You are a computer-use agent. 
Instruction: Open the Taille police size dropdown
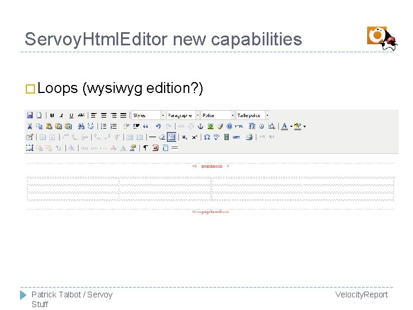click(252, 115)
